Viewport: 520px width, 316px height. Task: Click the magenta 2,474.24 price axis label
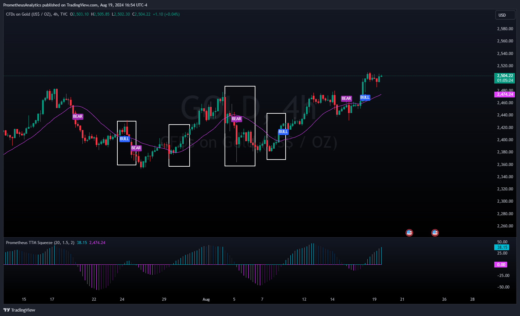pos(505,94)
